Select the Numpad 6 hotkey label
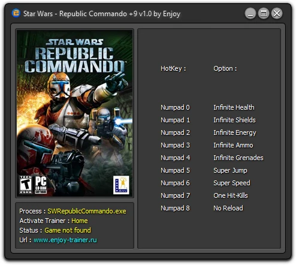Screen dimensions: 296x265 pyautogui.click(x=175, y=183)
